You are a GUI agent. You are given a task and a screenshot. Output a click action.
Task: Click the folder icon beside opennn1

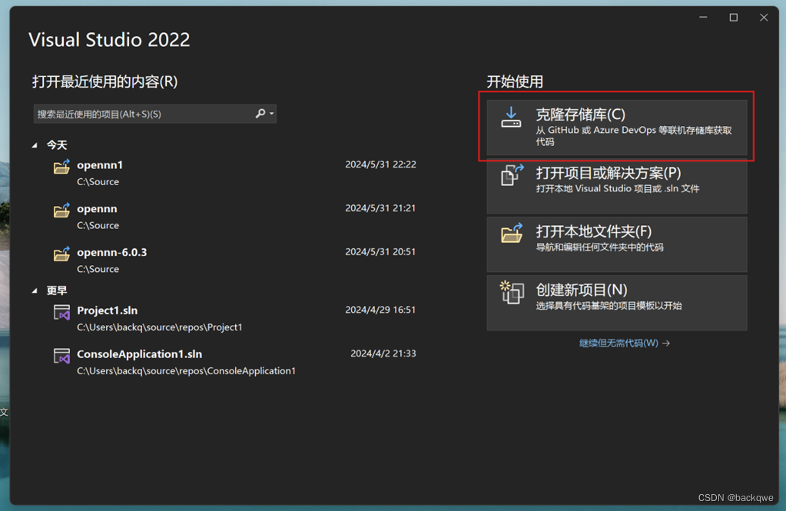tap(61, 167)
